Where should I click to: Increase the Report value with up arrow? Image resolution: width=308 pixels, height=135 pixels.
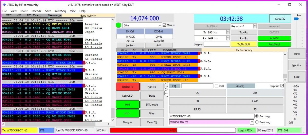(255, 25)
